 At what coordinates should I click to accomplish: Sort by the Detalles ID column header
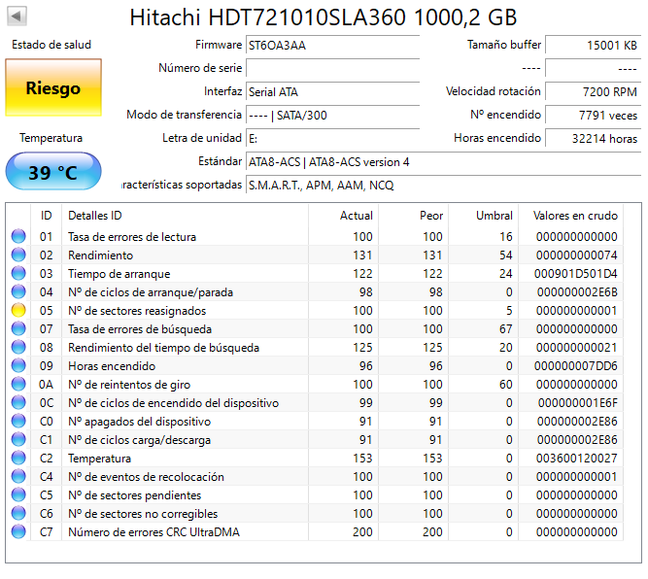coord(185,216)
